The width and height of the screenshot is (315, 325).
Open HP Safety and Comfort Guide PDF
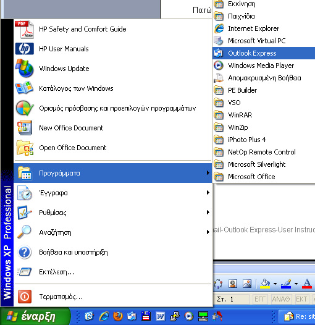(113, 29)
